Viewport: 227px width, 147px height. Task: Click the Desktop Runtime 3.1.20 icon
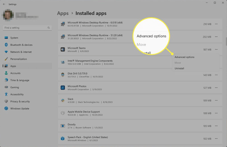(x=63, y=37)
